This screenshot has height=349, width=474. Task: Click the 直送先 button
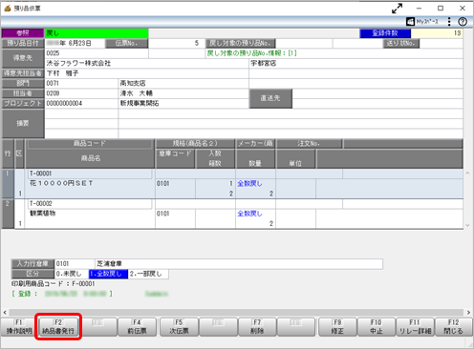click(x=270, y=98)
